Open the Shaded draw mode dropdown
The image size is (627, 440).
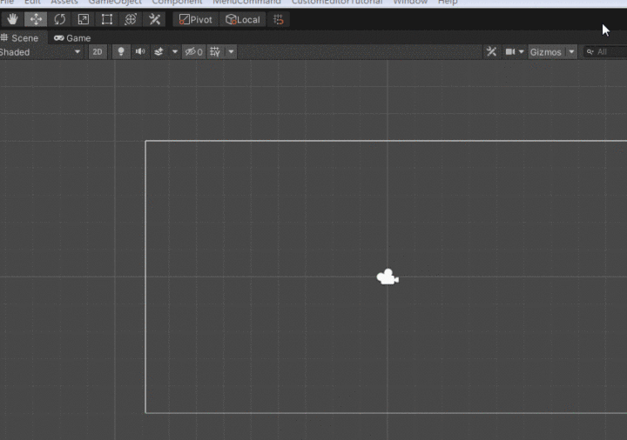pos(41,52)
